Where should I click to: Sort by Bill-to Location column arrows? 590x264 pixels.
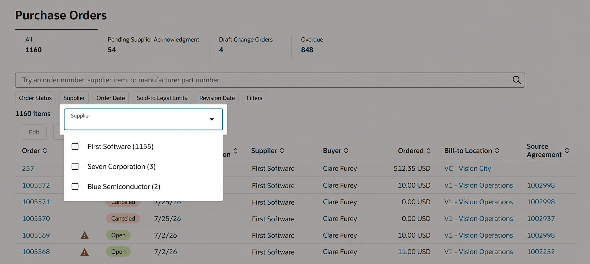coord(497,151)
